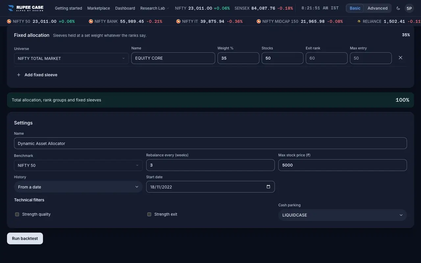
Task: Click the Exit rank field
Action: pos(327,58)
